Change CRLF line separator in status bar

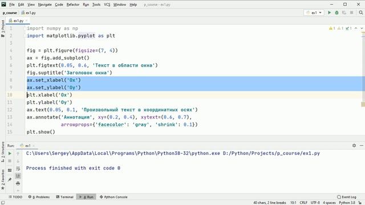[303, 203]
